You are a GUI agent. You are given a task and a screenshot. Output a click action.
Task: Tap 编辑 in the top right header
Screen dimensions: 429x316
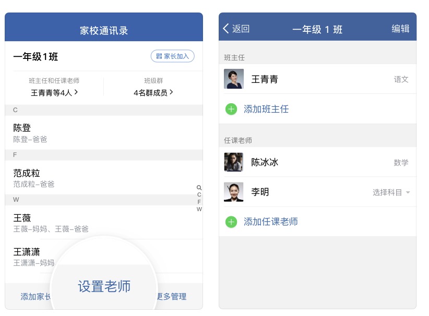[400, 29]
